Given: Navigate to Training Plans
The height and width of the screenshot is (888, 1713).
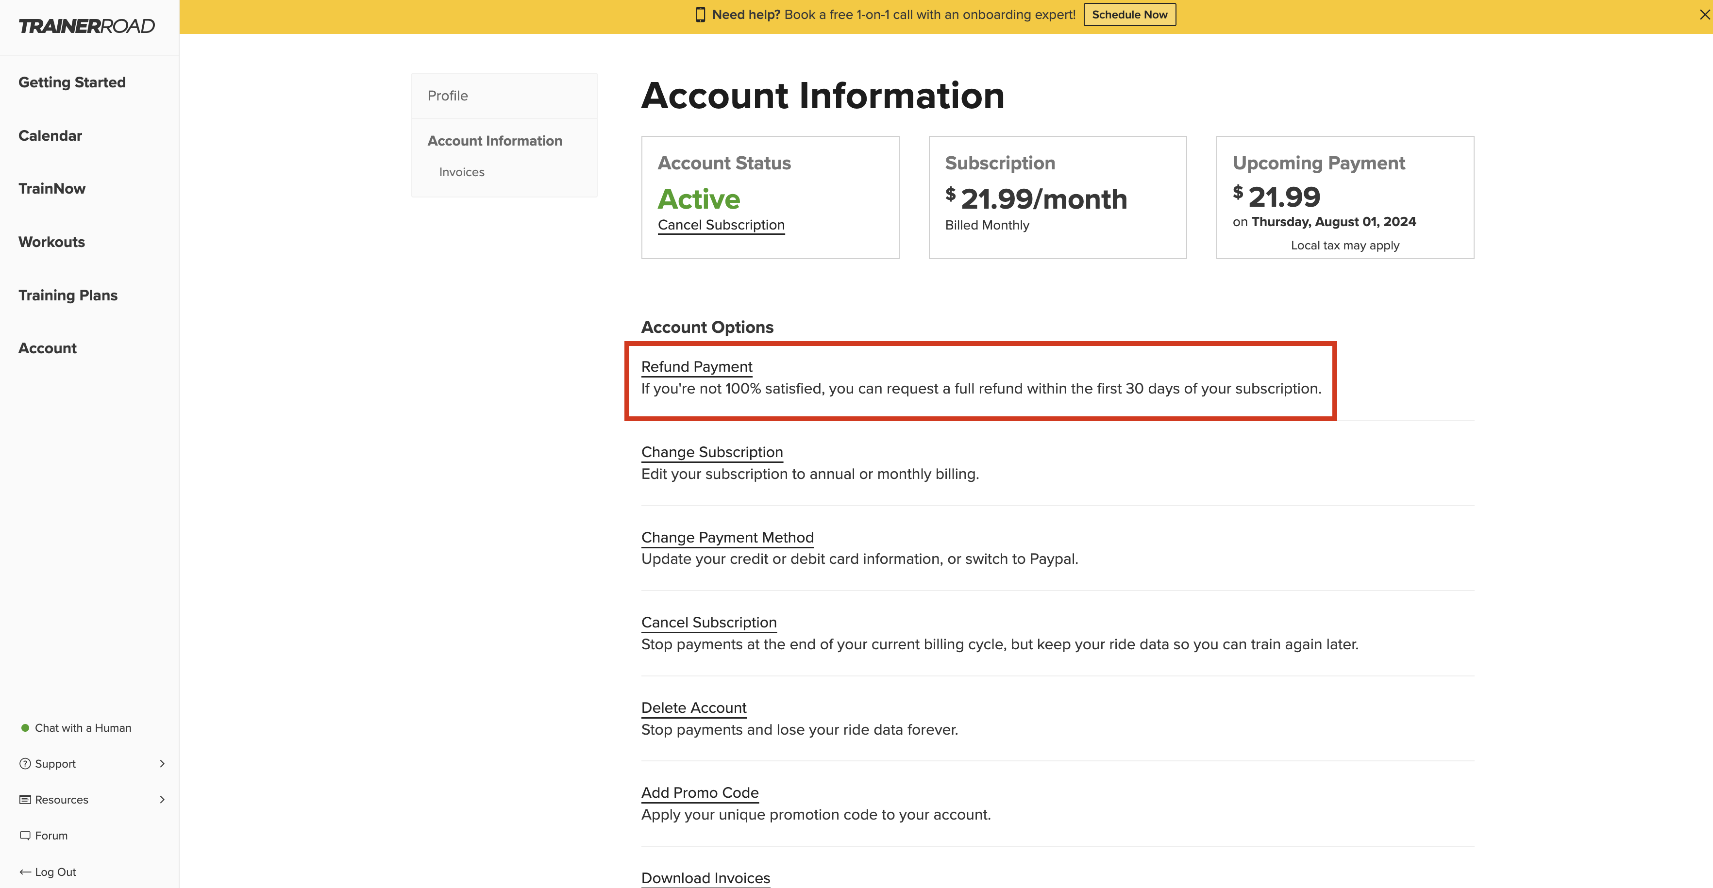Looking at the screenshot, I should point(68,295).
